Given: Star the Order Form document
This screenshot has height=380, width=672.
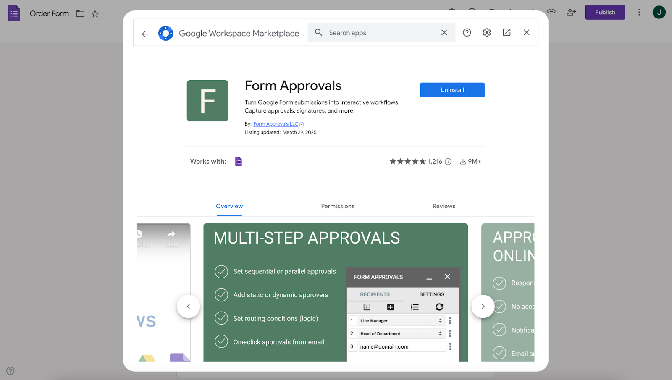Looking at the screenshot, I should tap(95, 14).
